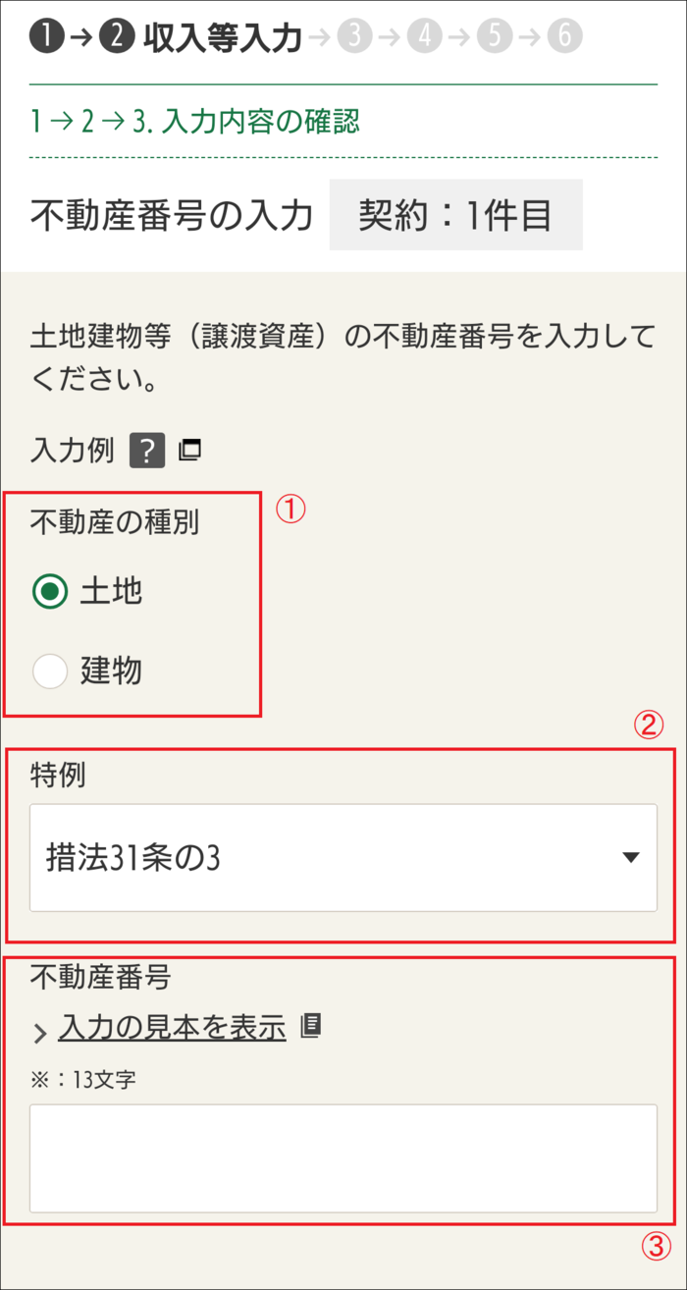Select the 土地 radio button

[50, 592]
